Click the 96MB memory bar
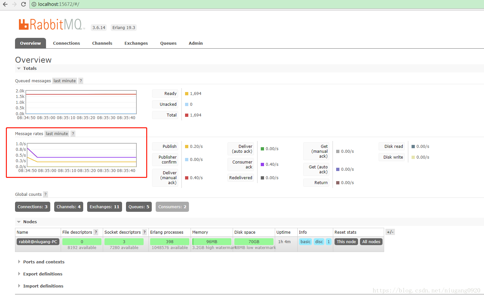 [x=212, y=242]
